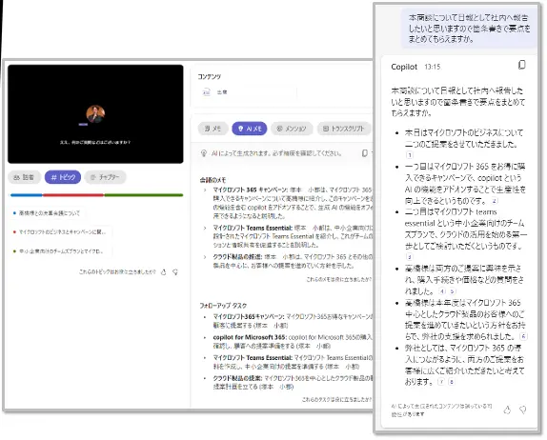Click the 13:15 timestamp on Copilot message
This screenshot has width=547, height=440.
(x=433, y=67)
